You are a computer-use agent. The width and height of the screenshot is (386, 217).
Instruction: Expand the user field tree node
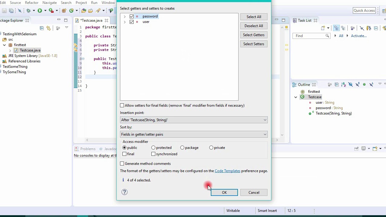click(125, 22)
